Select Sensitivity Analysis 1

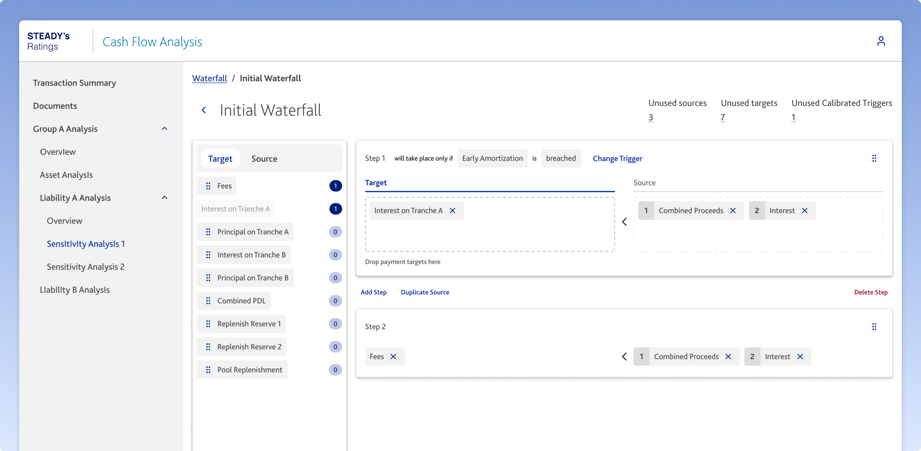pyautogui.click(x=86, y=244)
